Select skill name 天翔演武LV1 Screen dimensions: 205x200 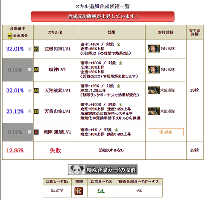tap(57, 90)
